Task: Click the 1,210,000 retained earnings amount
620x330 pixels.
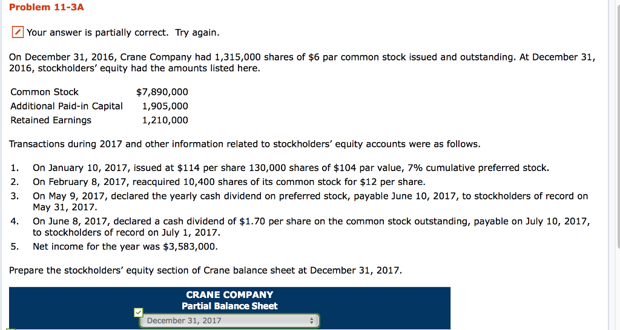Action: (165, 120)
